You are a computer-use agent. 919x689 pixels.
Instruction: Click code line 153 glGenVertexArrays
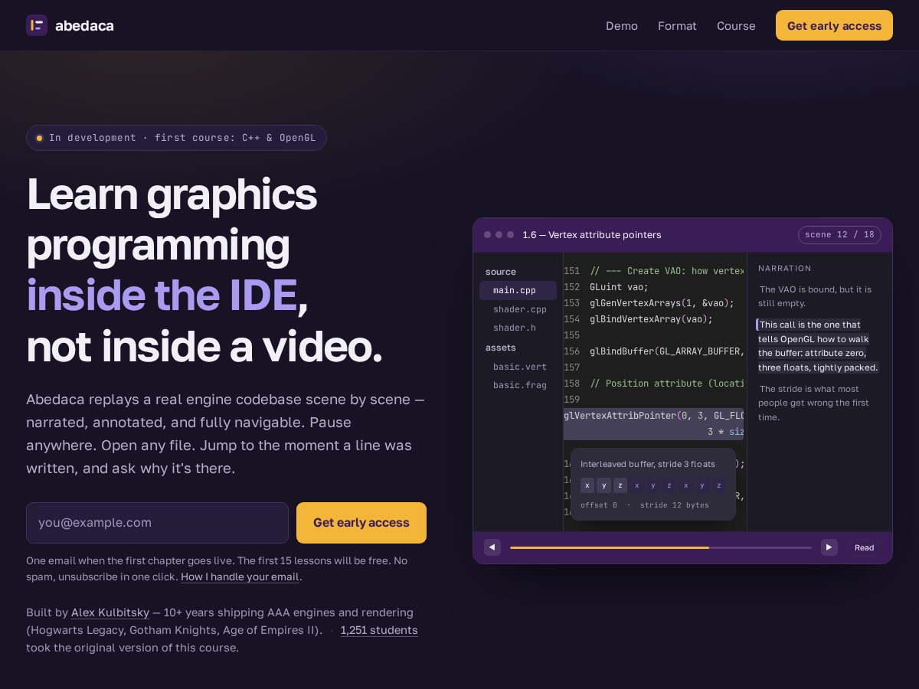[653, 303]
